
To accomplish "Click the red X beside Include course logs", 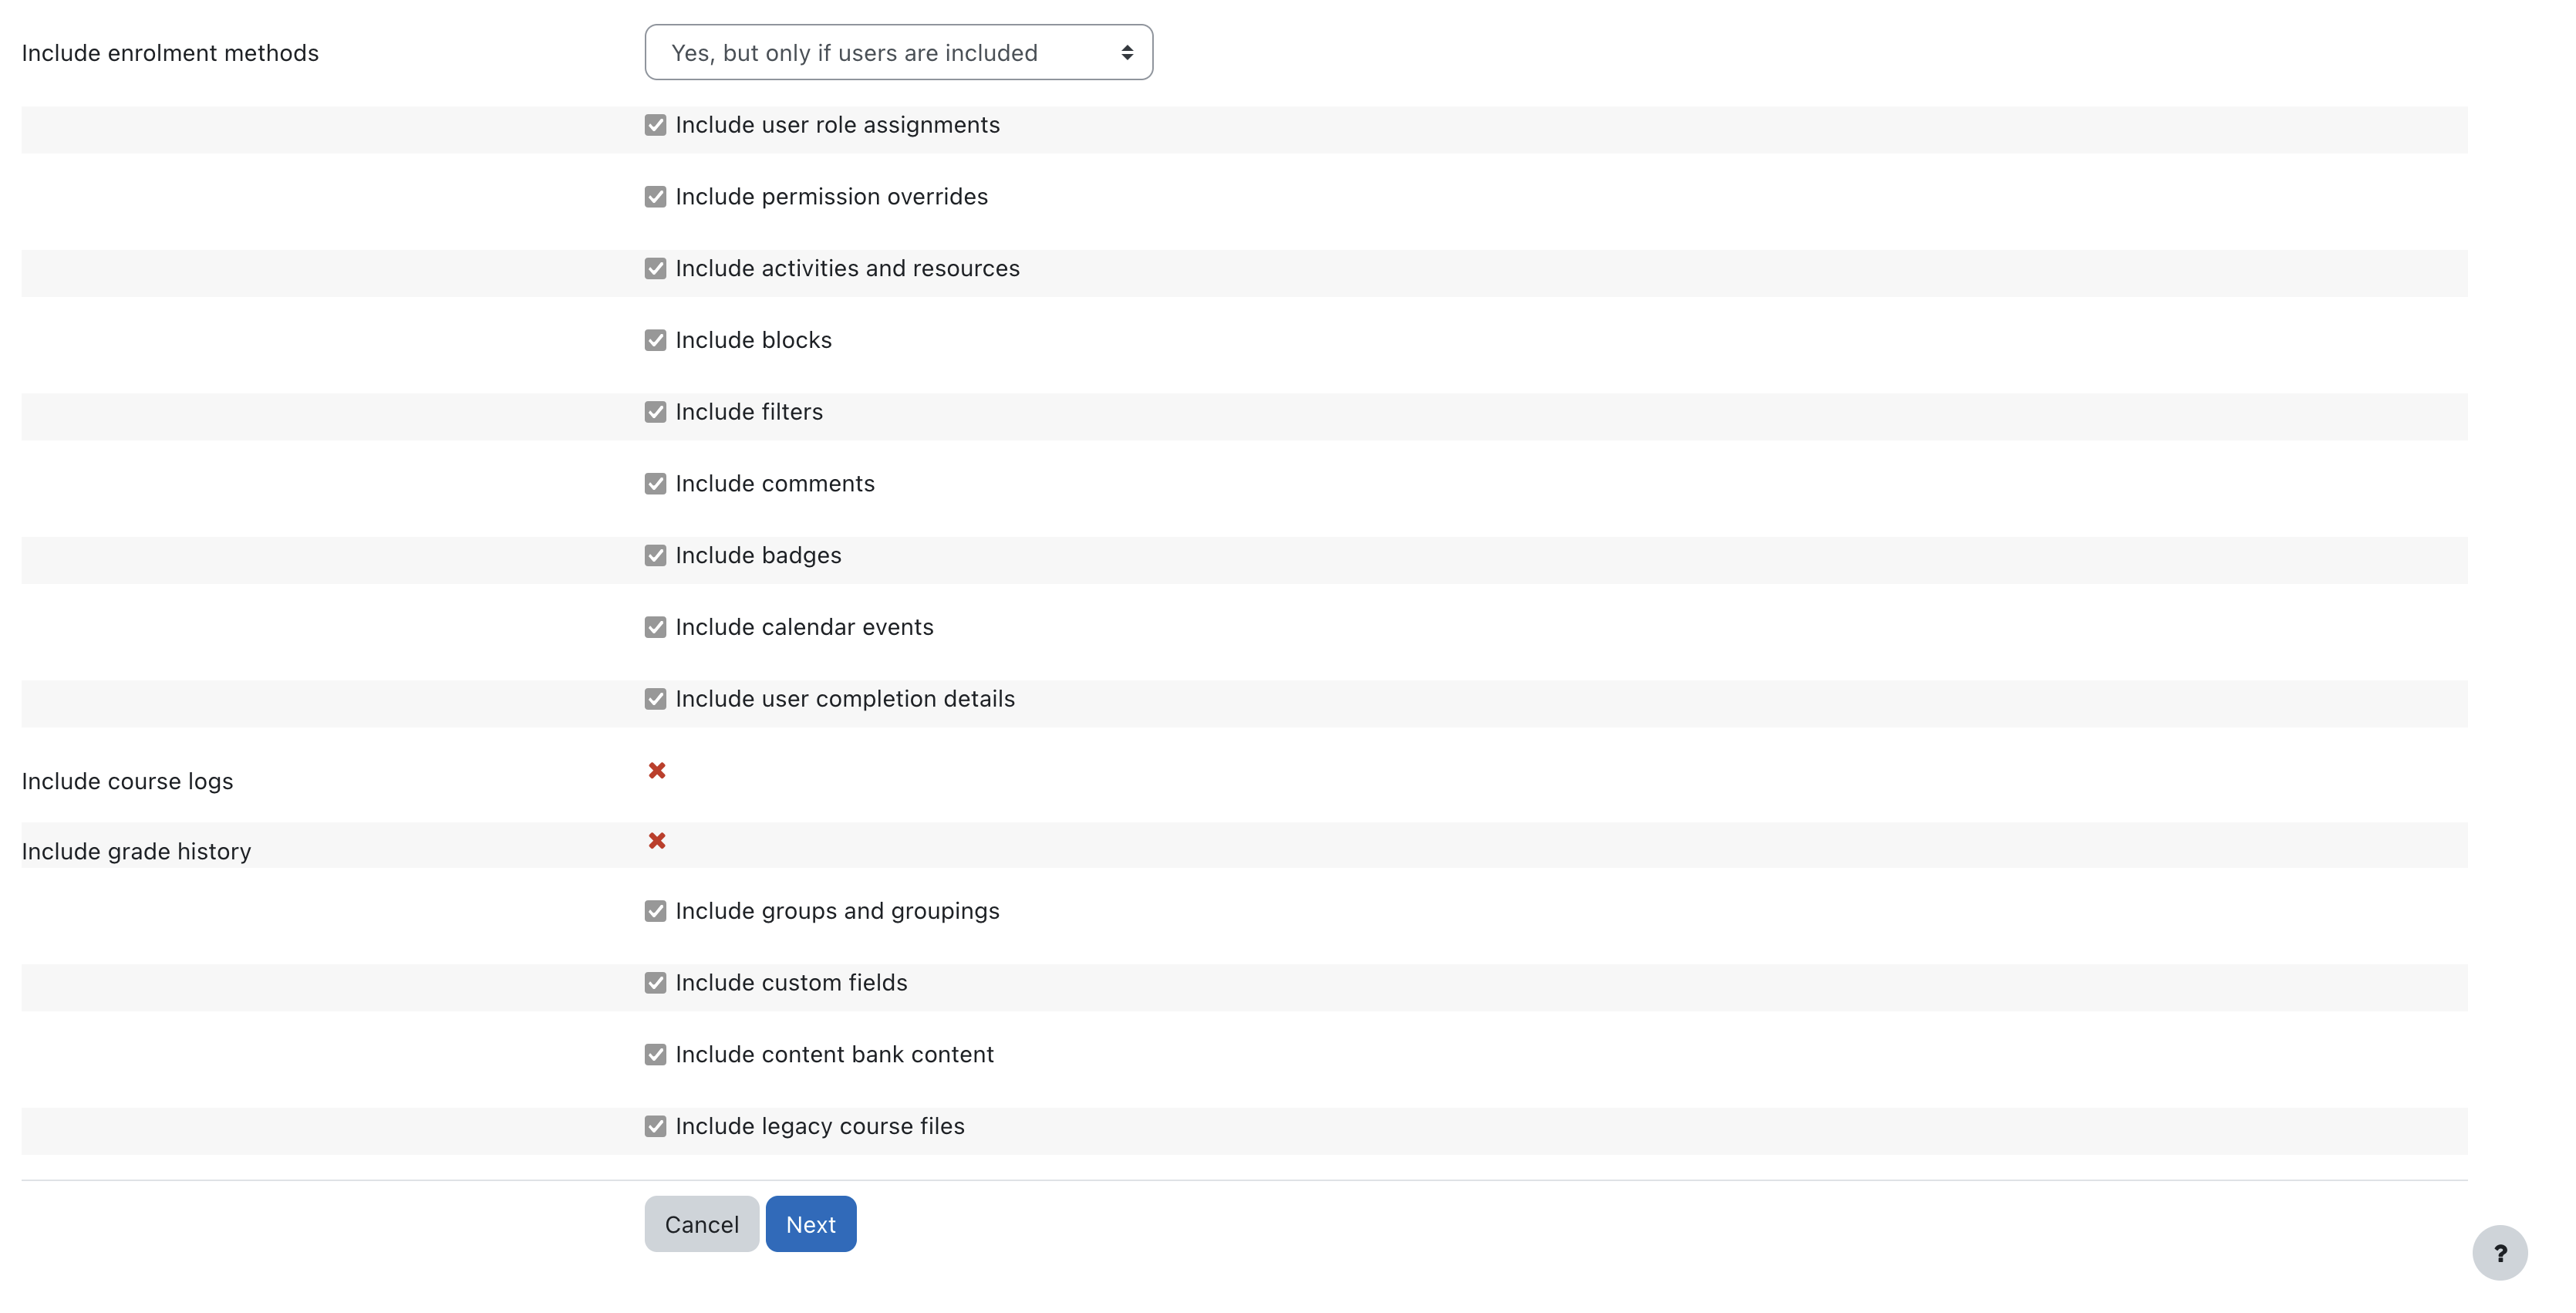I will coord(657,770).
